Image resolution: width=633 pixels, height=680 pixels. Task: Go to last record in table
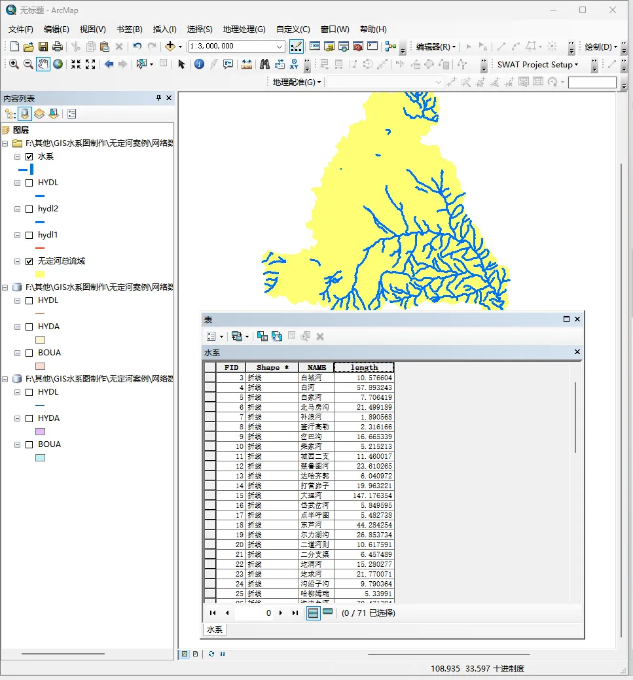coord(295,613)
